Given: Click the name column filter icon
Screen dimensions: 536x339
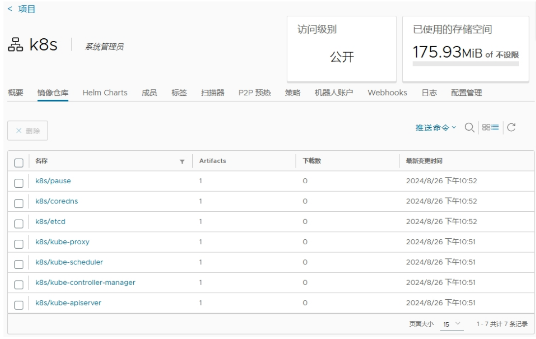Looking at the screenshot, I should (x=182, y=162).
